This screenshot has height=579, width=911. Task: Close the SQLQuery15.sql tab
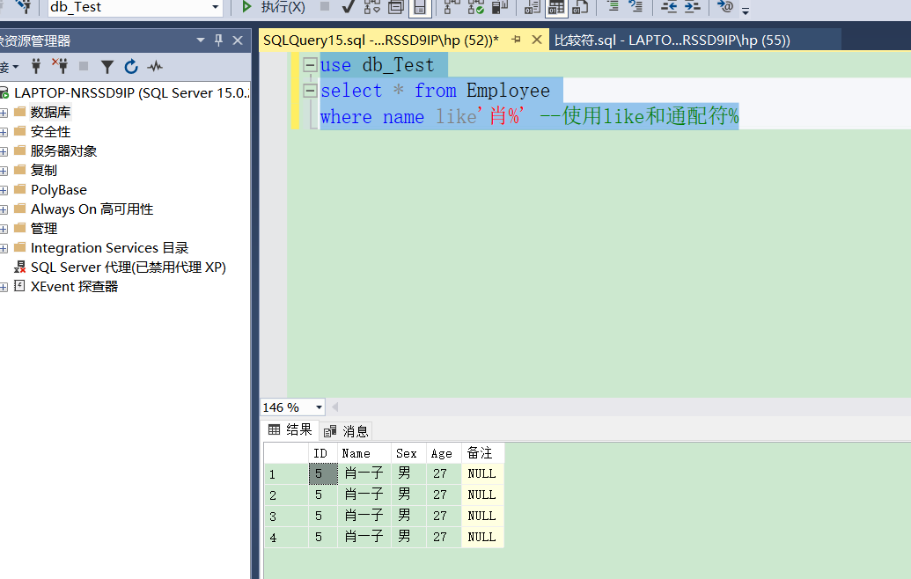tap(537, 40)
